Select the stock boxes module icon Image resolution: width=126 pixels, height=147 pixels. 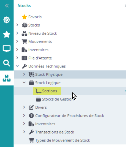(x=7, y=78)
